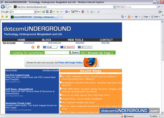
Task: Open the Tools menu dropdown
Action: click(156, 17)
